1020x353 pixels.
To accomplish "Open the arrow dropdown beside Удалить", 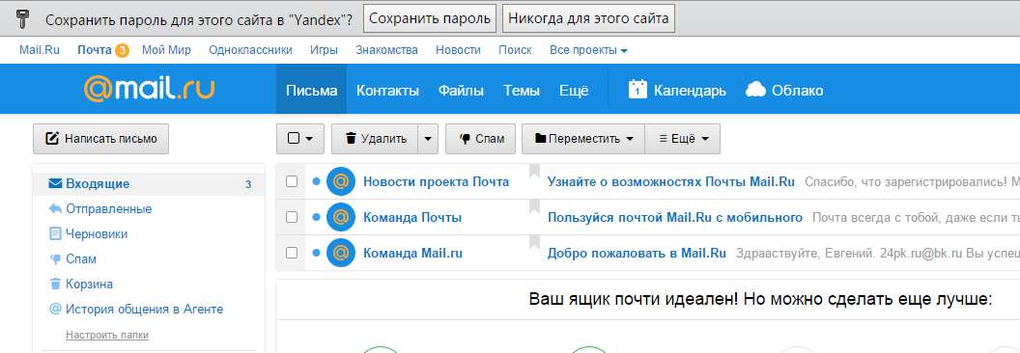I will [427, 139].
